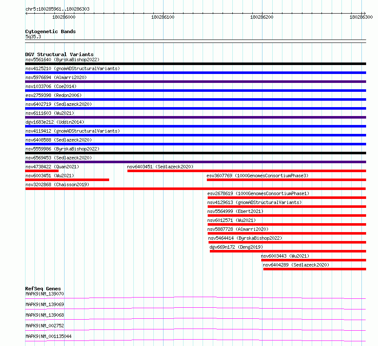Click the left arrow on the ruler

pyautogui.click(x=26, y=13)
